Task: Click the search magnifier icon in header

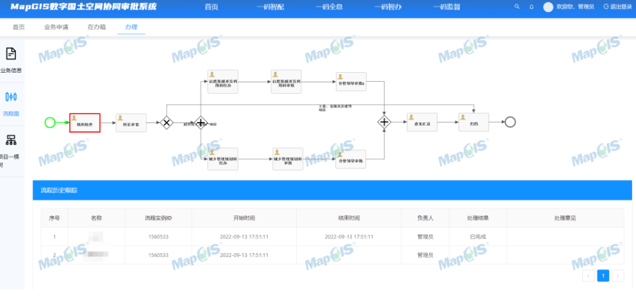Action: click(x=517, y=6)
